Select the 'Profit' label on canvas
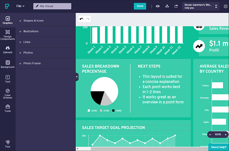The width and height of the screenshot is (229, 151). 214,50
